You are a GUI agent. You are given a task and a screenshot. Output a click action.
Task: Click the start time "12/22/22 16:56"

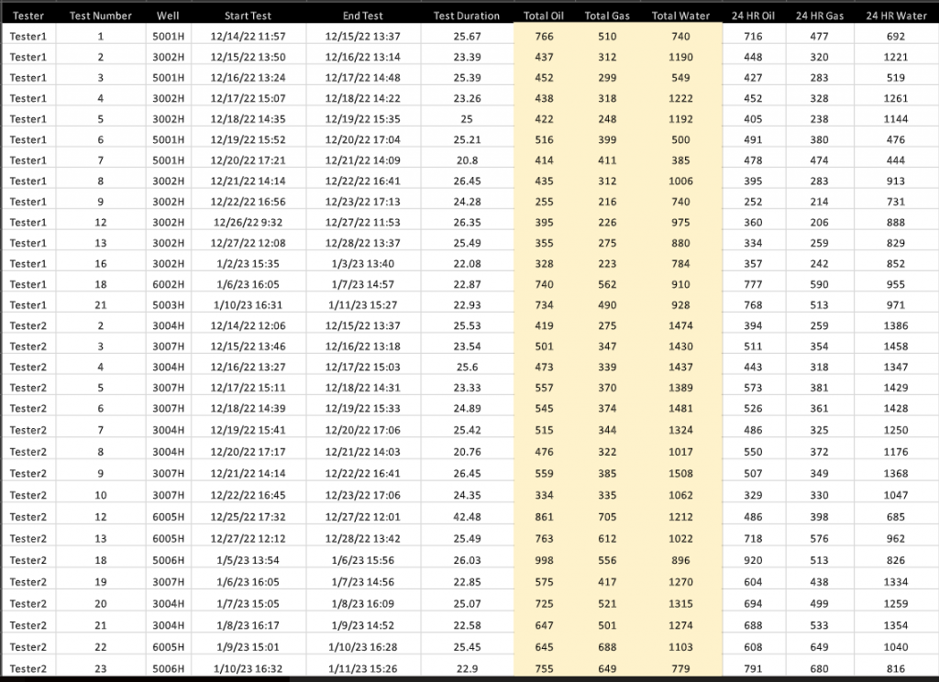[x=248, y=202]
